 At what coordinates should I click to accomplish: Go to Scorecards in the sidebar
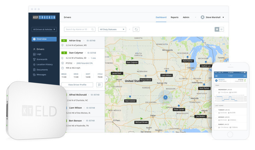pos(40,59)
